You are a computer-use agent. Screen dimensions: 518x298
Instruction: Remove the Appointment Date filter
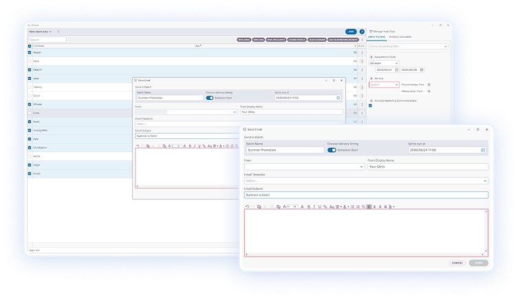[x=371, y=56]
